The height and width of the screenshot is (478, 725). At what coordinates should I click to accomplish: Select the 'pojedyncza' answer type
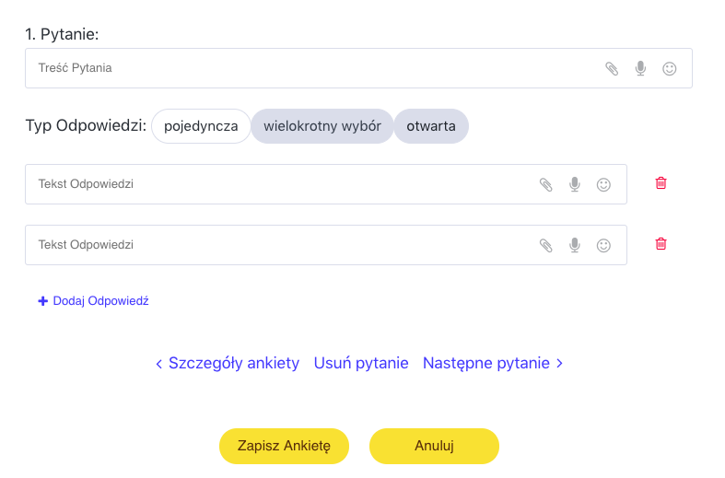[201, 126]
